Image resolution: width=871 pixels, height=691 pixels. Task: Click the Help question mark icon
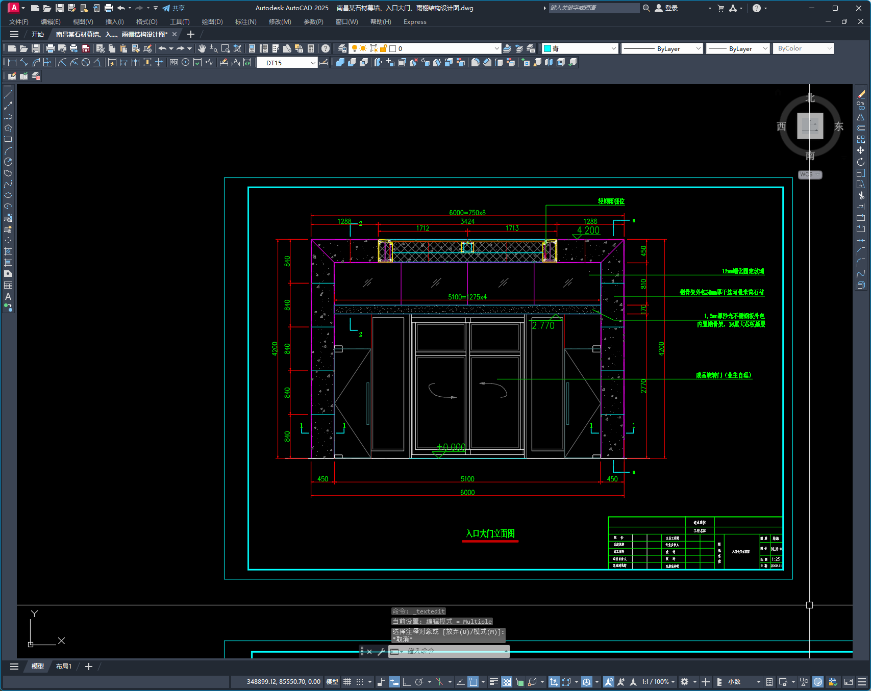(326, 48)
